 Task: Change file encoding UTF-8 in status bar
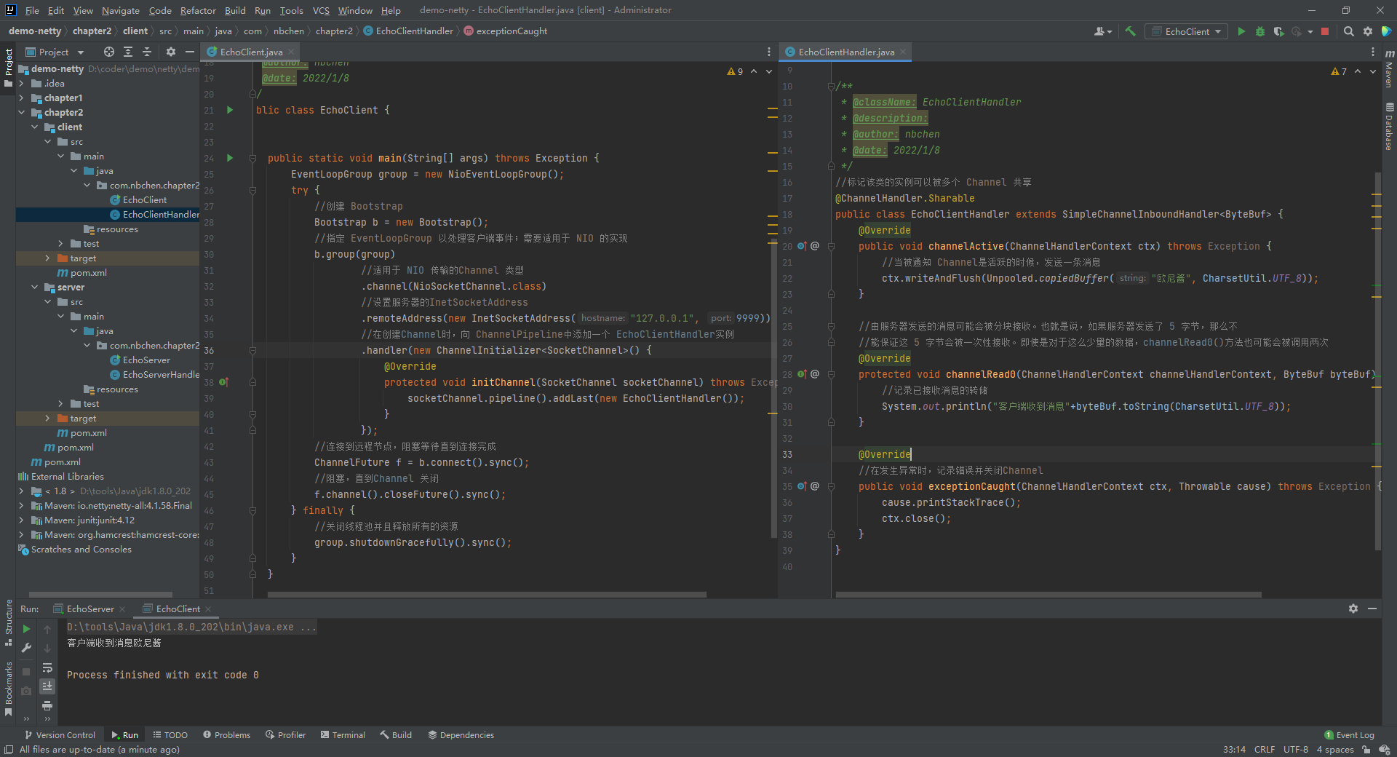[1295, 750]
